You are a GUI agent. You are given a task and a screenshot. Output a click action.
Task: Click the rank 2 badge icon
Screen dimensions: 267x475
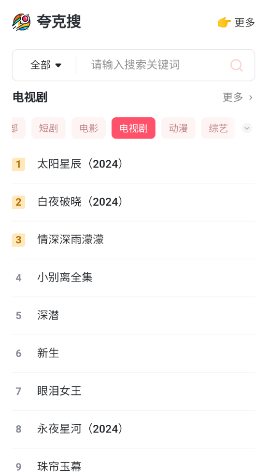[18, 202]
